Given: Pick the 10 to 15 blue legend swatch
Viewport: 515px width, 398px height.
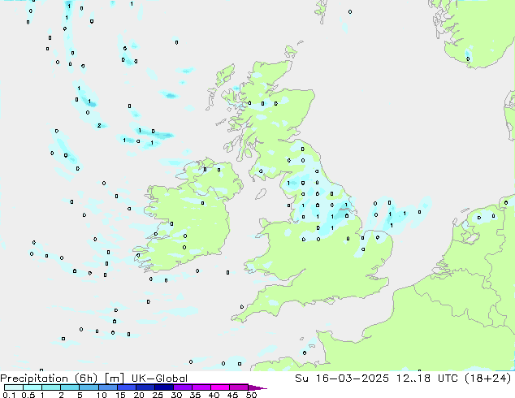Looking at the screenshot, I should 108,387.
